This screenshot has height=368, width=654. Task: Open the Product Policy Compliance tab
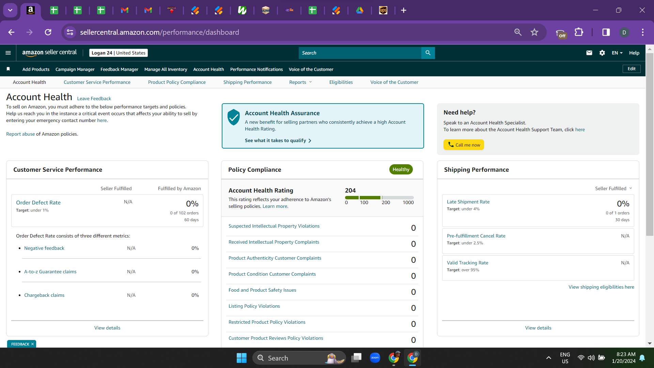pyautogui.click(x=176, y=82)
